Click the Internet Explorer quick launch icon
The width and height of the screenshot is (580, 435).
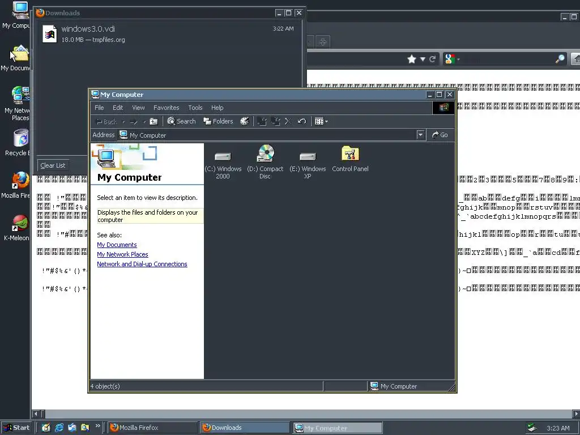point(59,428)
